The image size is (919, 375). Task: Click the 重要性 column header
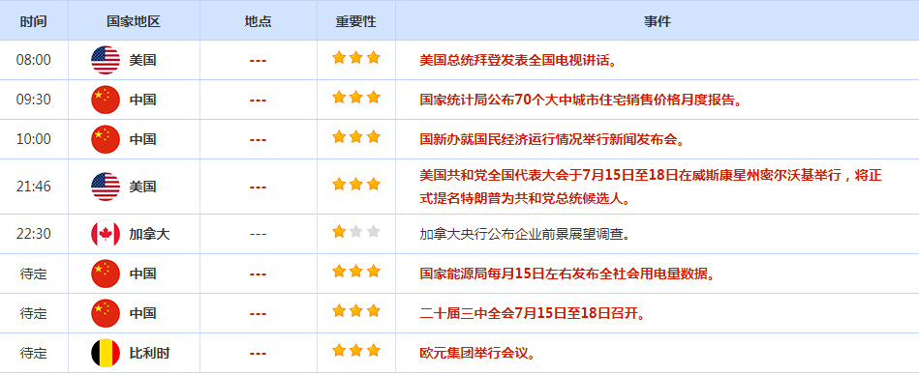pyautogui.click(x=355, y=21)
